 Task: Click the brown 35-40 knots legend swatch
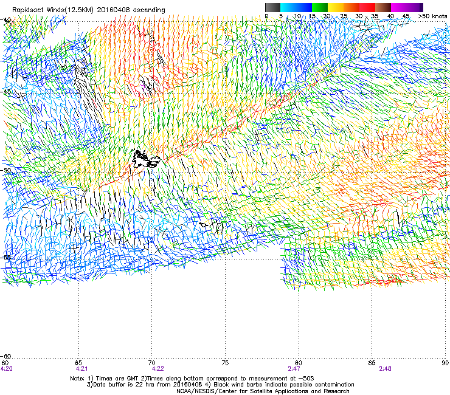[x=383, y=7]
